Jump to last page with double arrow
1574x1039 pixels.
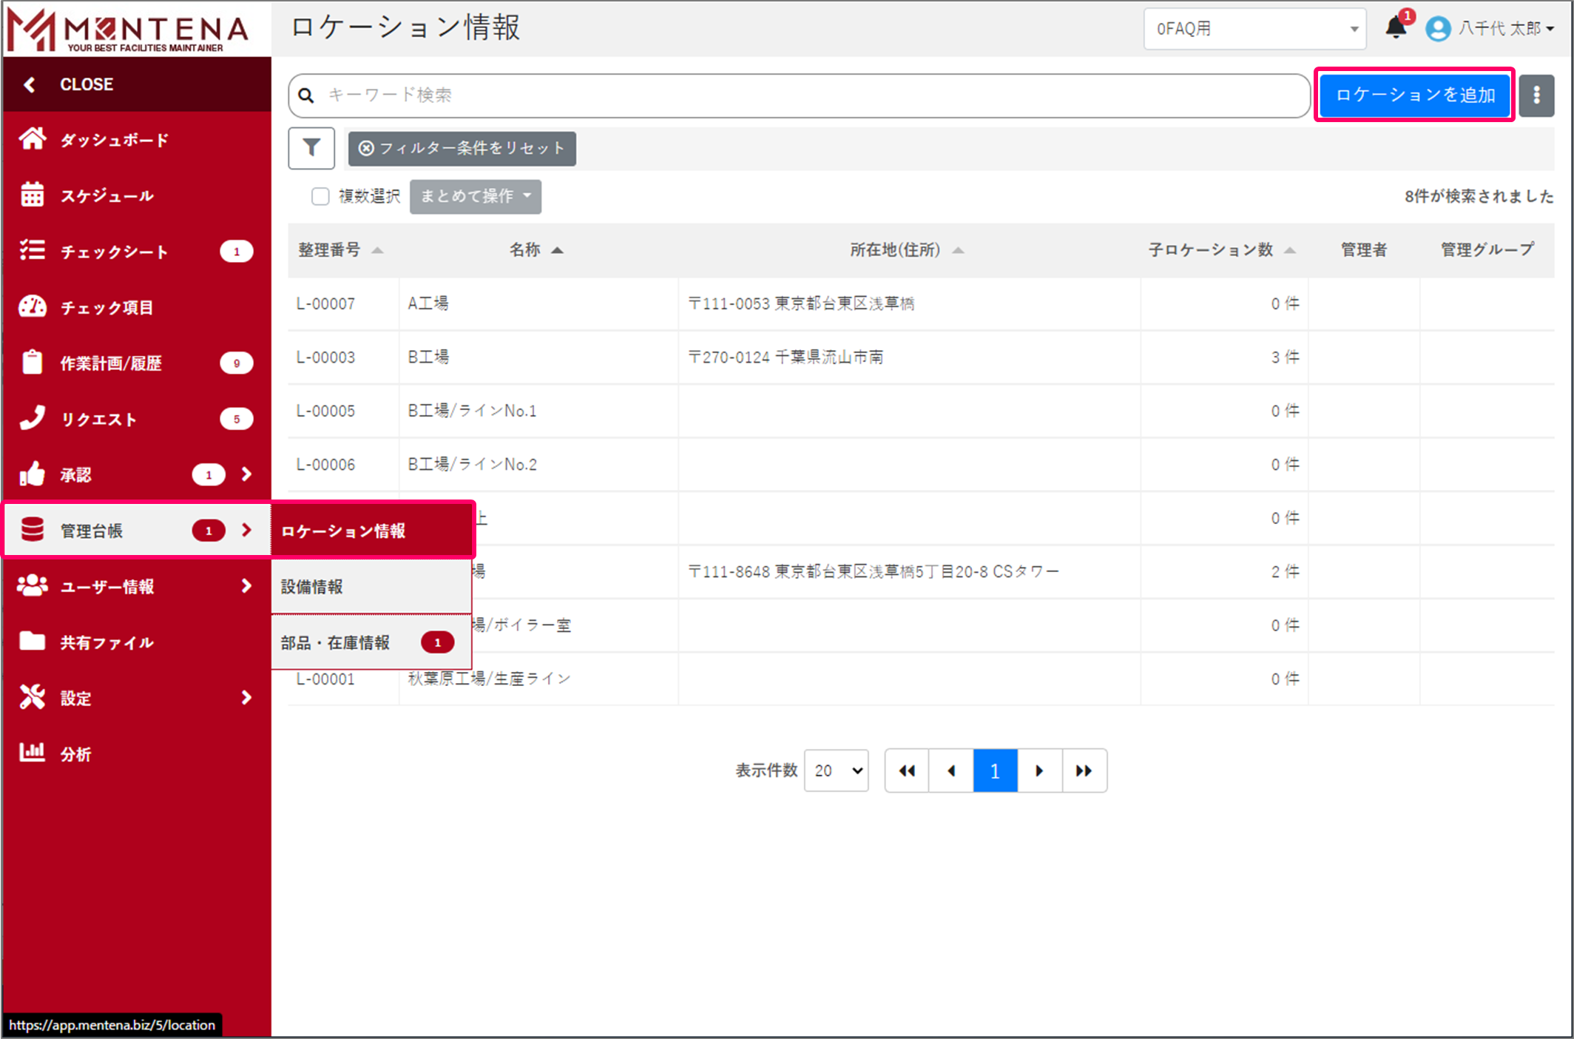point(1084,770)
